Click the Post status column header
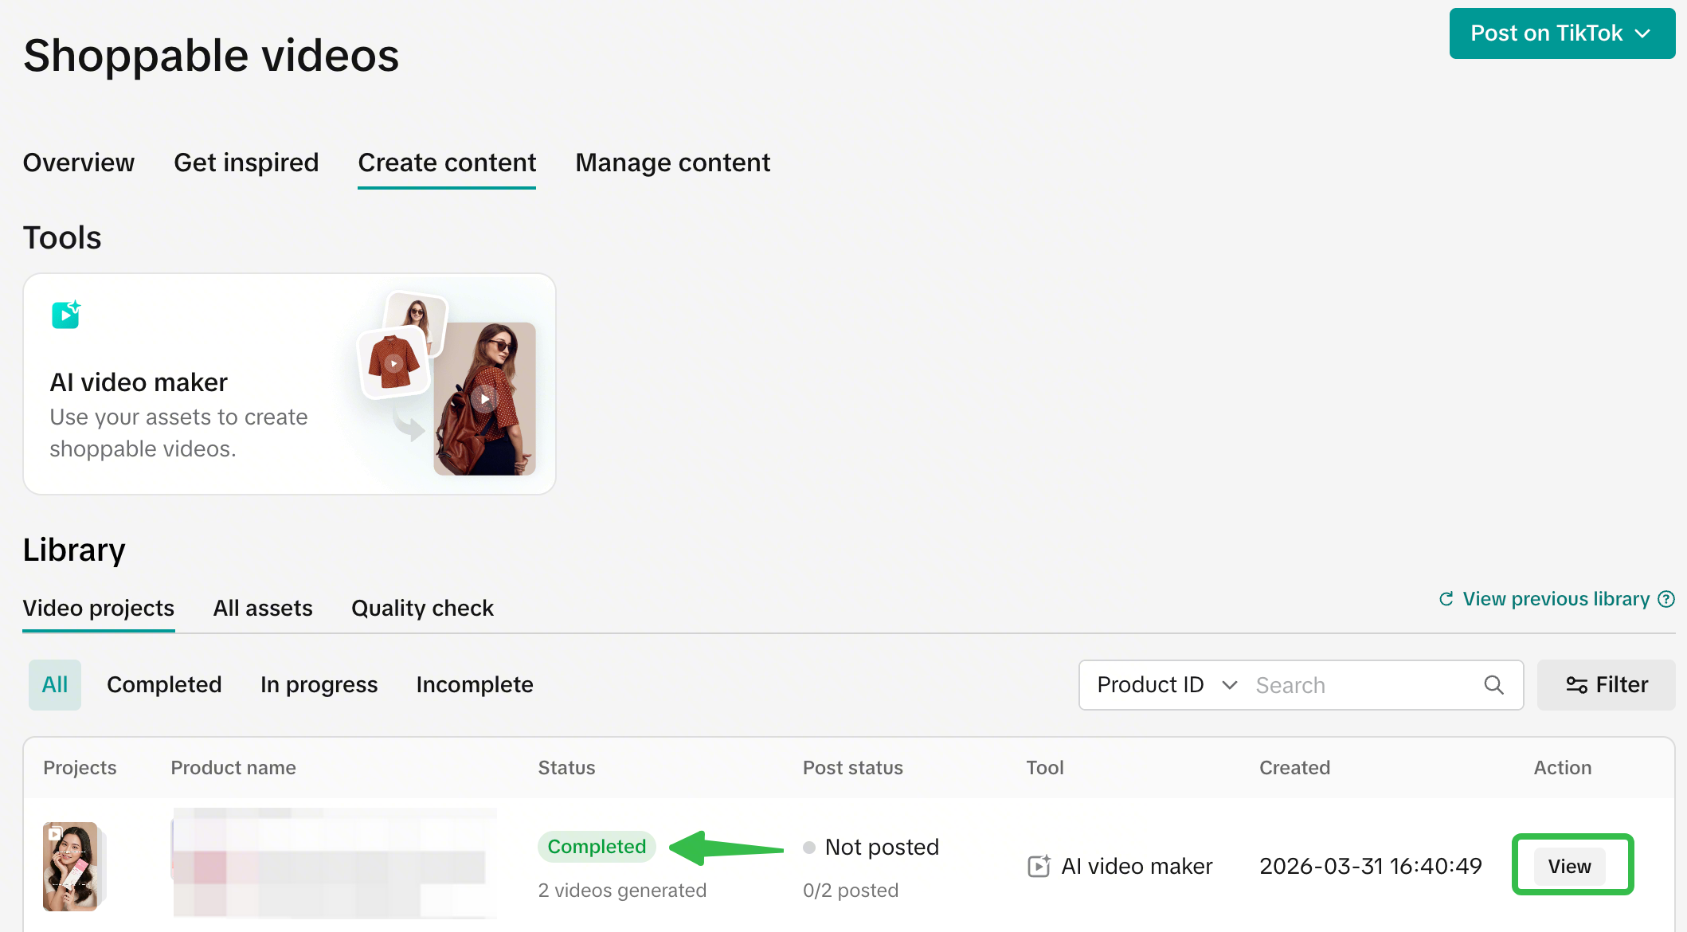The width and height of the screenshot is (1687, 932). pos(853,768)
